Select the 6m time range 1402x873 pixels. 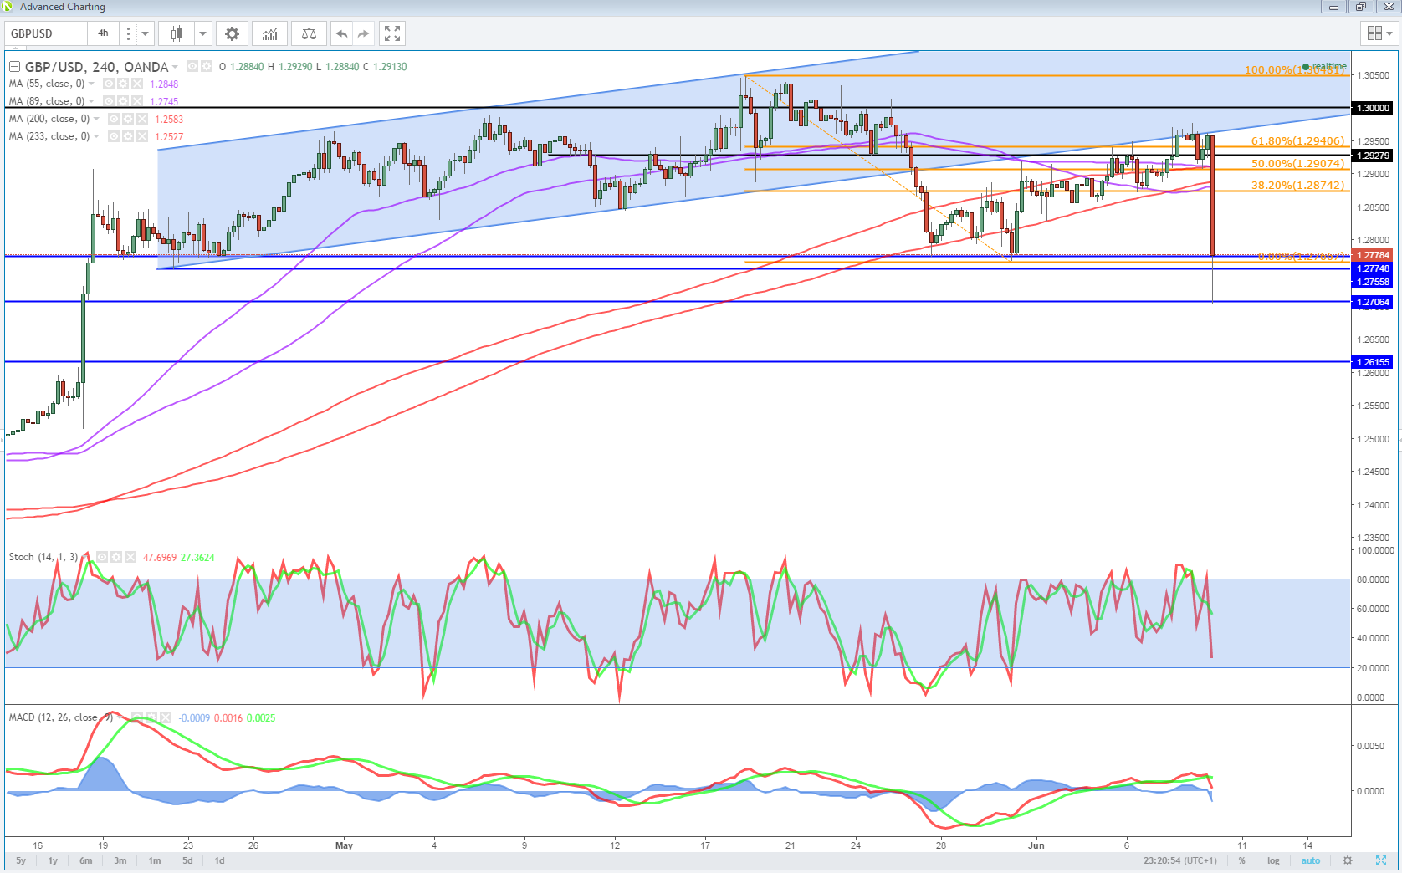85,860
